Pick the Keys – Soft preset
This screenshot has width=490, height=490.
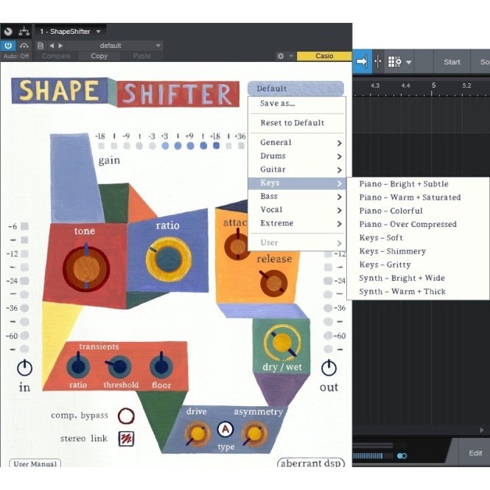pyautogui.click(x=418, y=238)
